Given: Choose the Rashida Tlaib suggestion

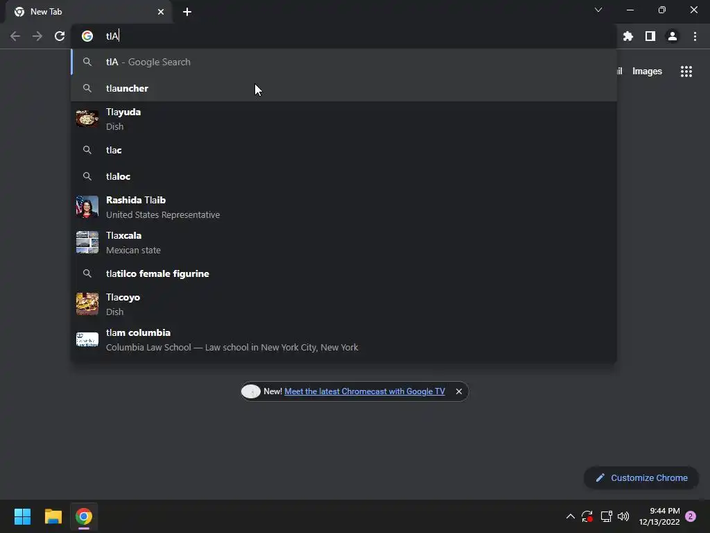Looking at the screenshot, I should coord(344,207).
